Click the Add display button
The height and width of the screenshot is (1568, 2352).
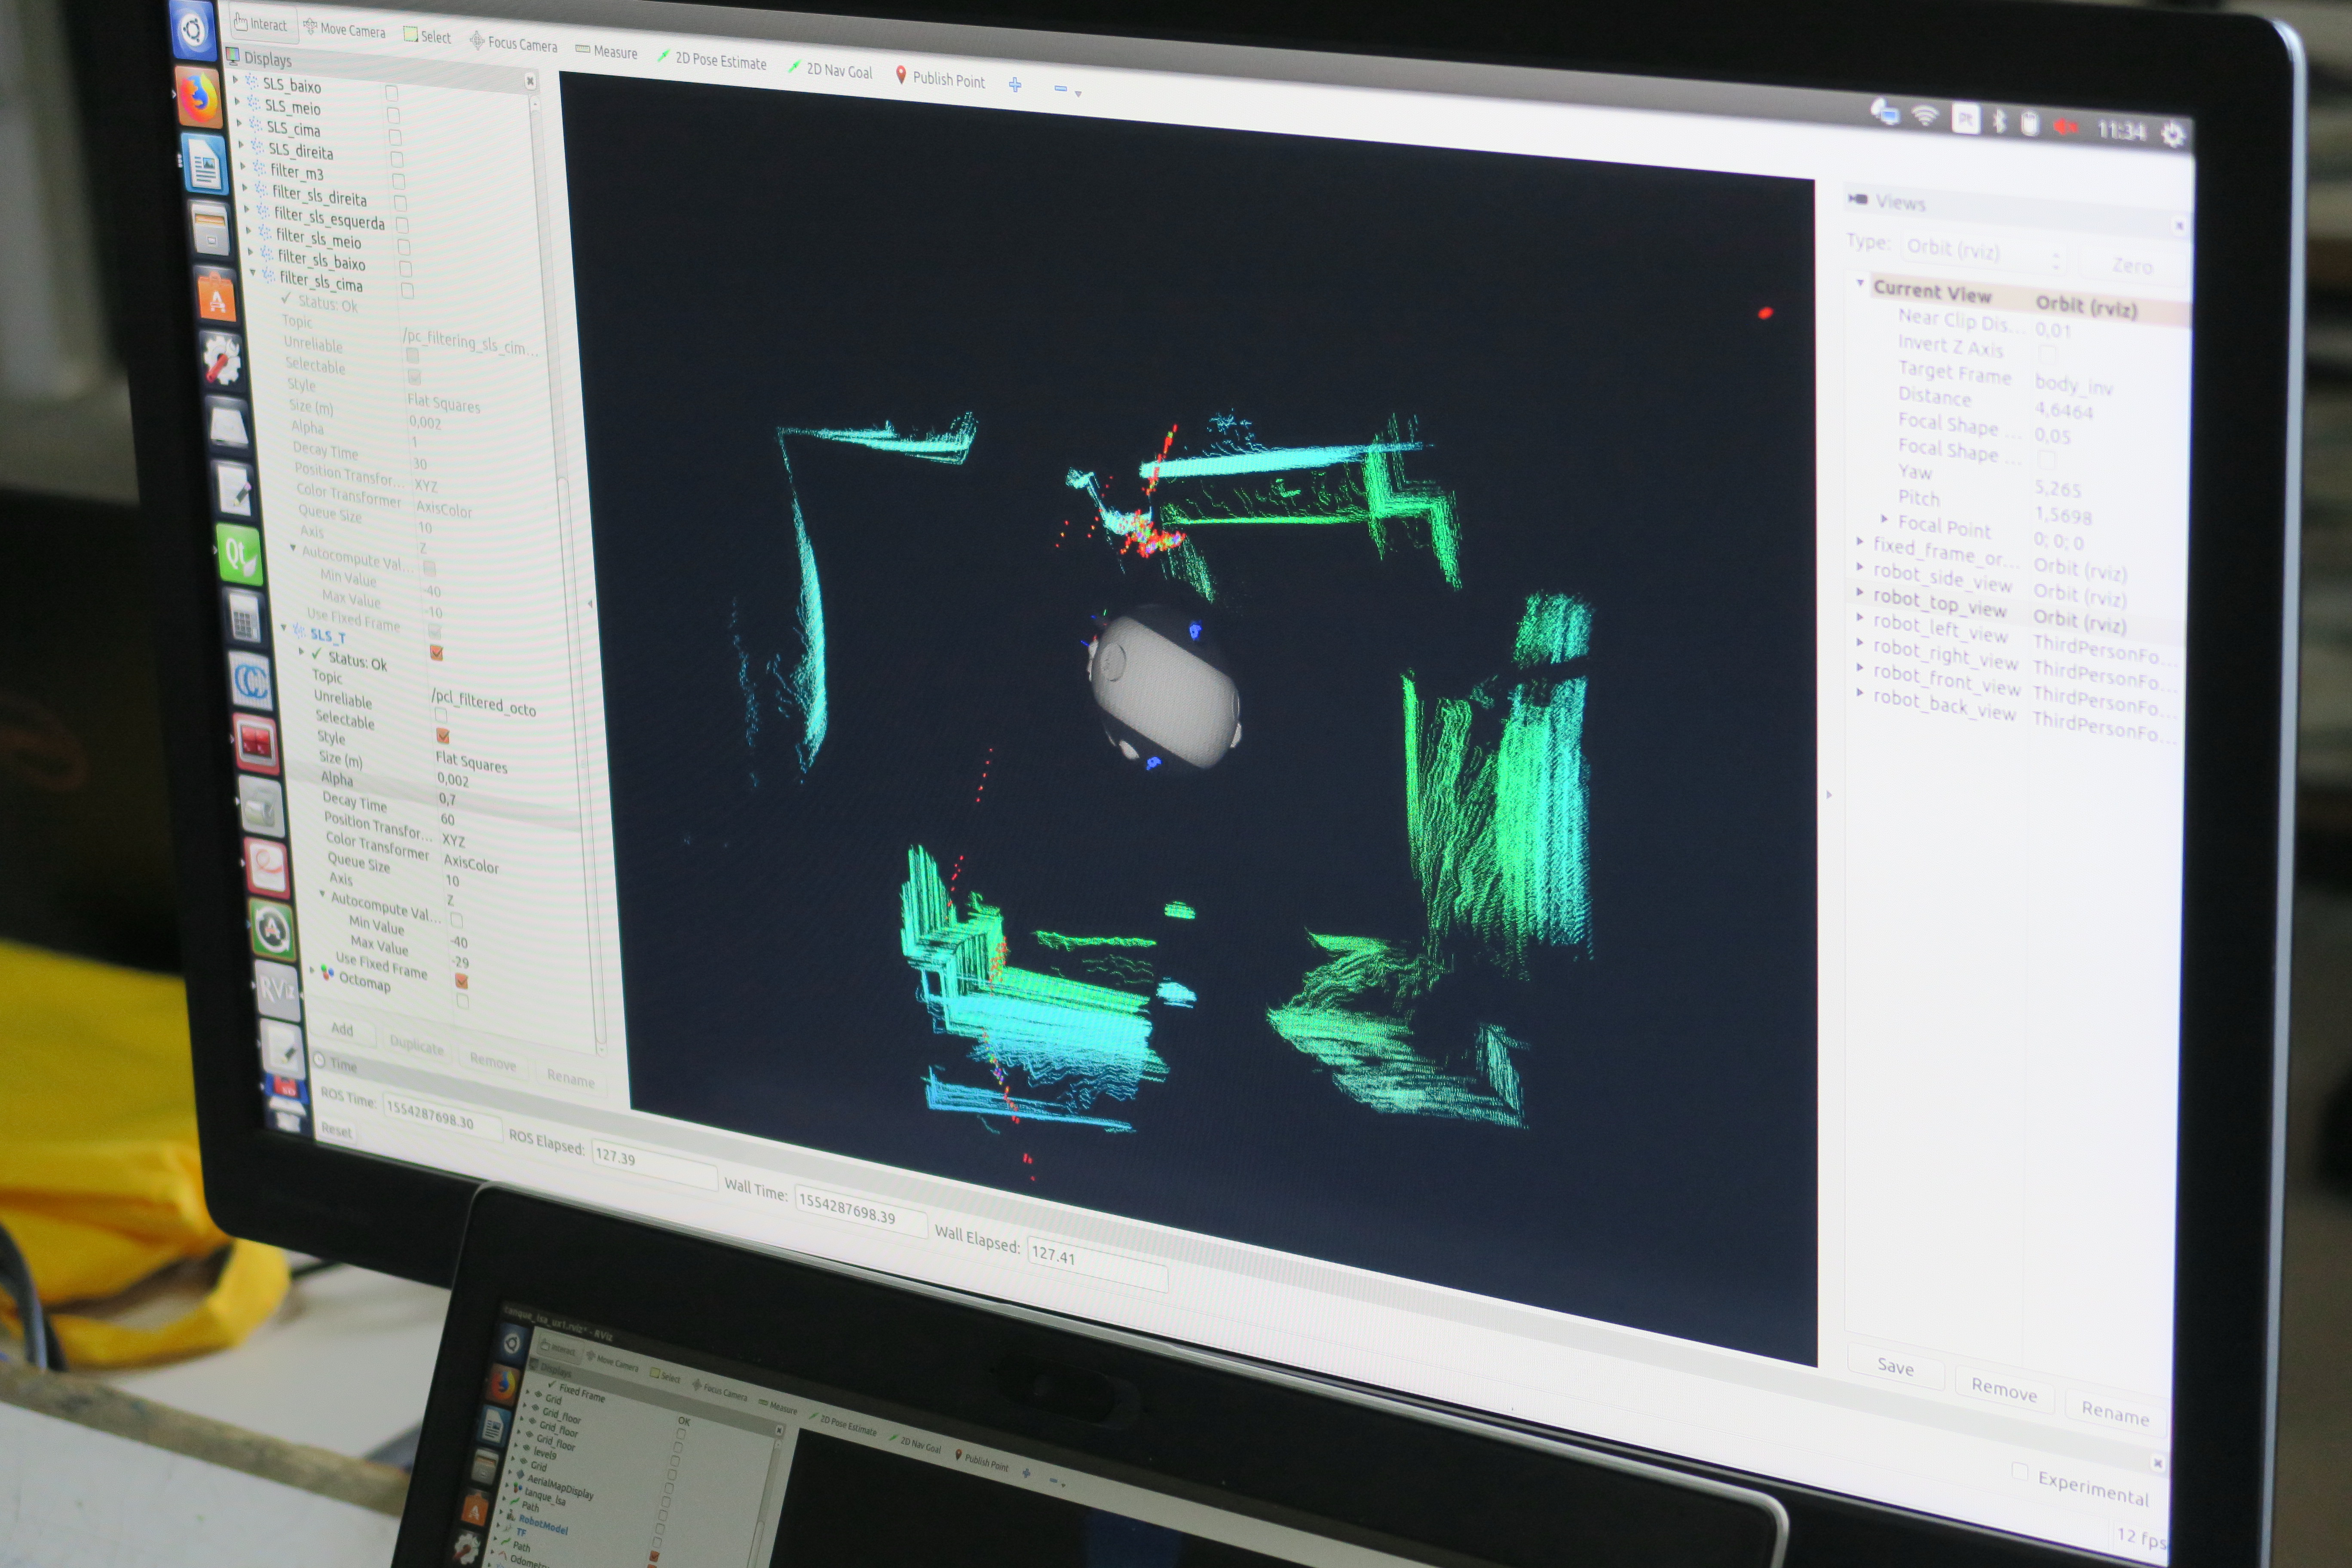pyautogui.click(x=342, y=1029)
